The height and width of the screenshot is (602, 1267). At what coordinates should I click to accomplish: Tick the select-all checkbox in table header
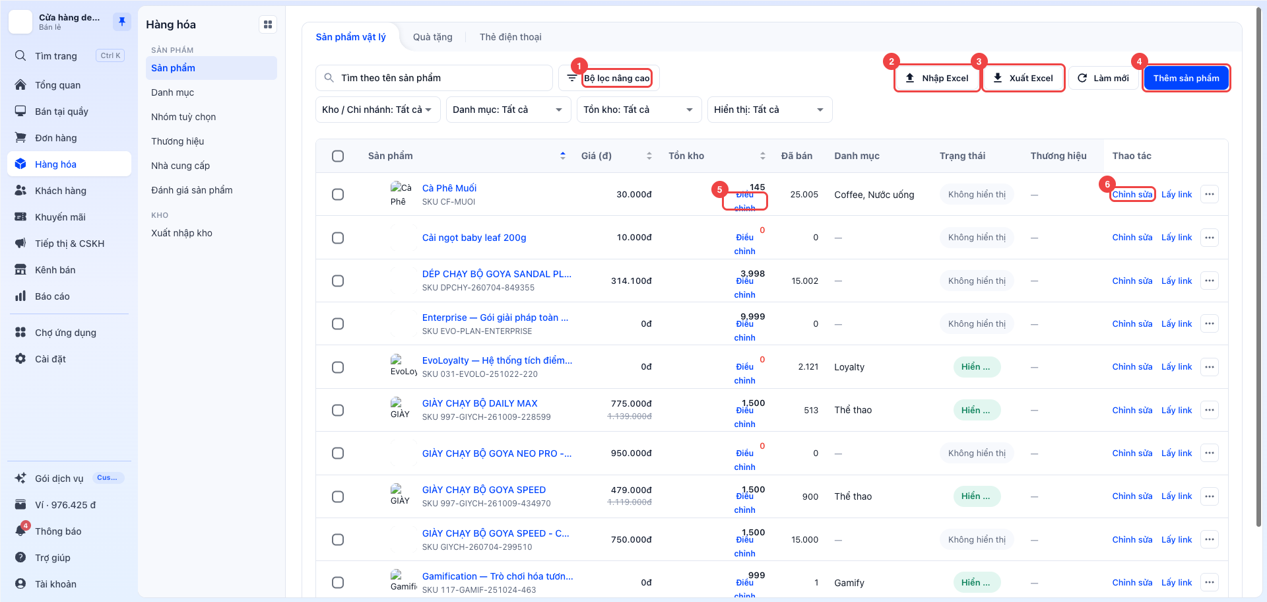(338, 156)
